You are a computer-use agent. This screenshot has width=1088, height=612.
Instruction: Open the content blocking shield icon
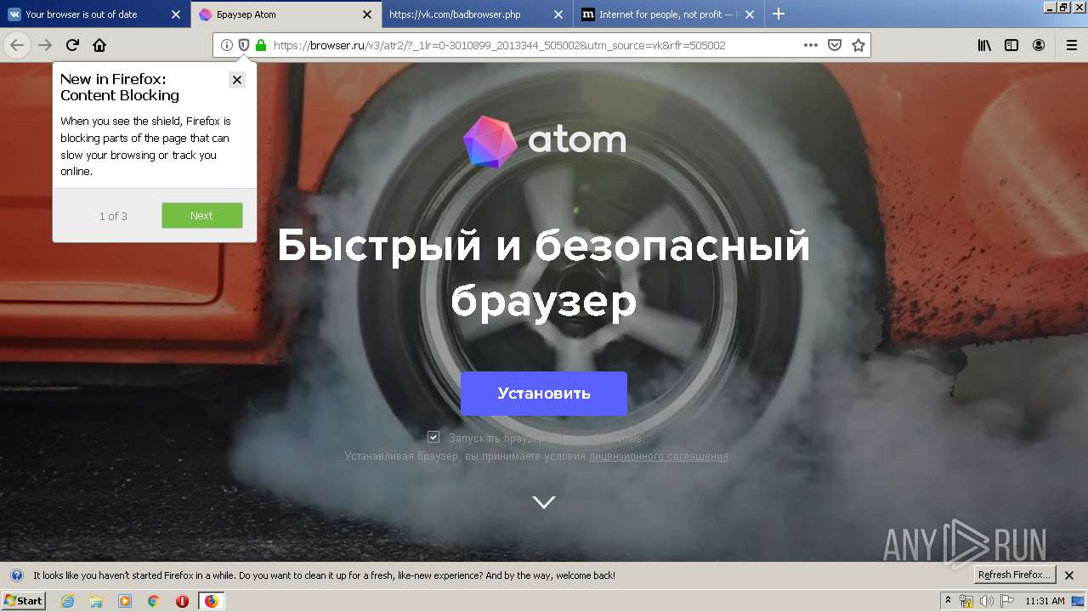(244, 45)
